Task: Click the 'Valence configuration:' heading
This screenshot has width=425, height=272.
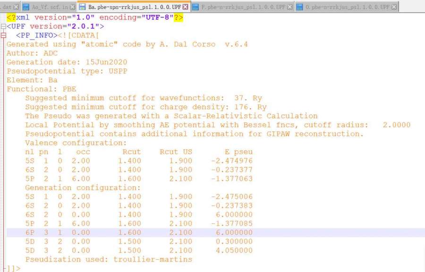Action: point(76,143)
